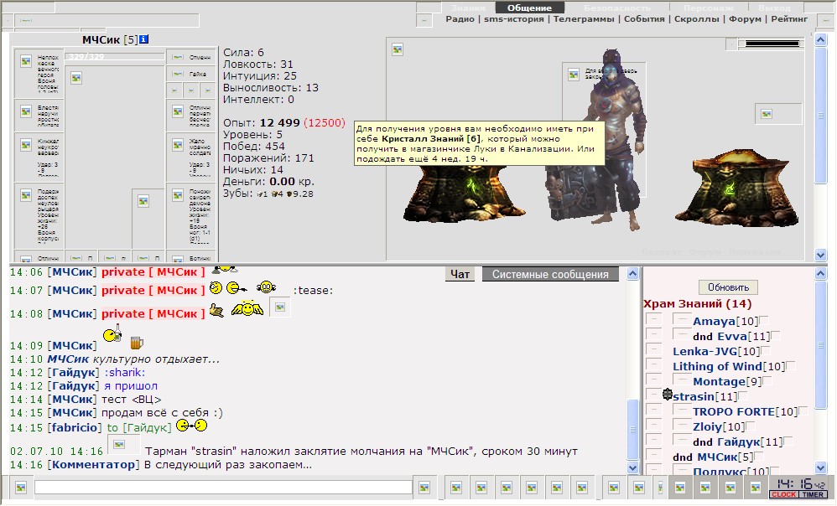Image resolution: width=837 pixels, height=506 pixels.
Task: Switch to the Знания tab
Action: point(468,8)
